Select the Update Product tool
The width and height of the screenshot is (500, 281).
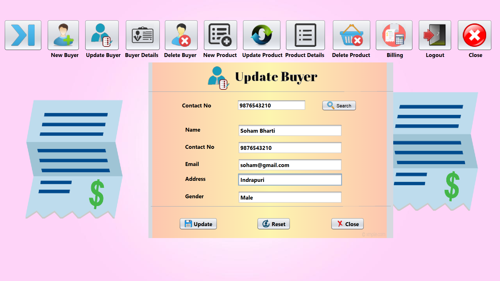click(x=261, y=35)
